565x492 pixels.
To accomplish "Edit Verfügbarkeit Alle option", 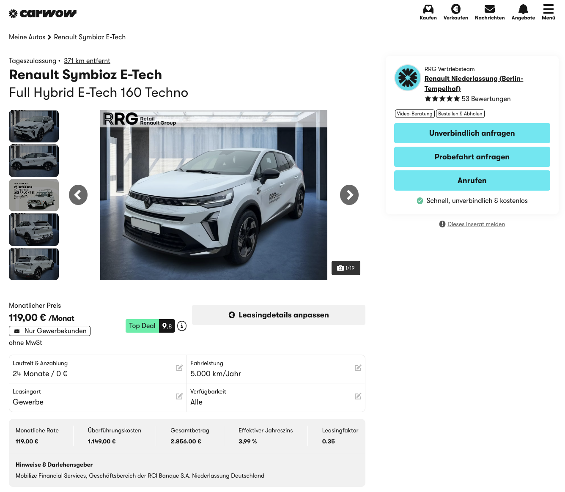I will (x=358, y=396).
